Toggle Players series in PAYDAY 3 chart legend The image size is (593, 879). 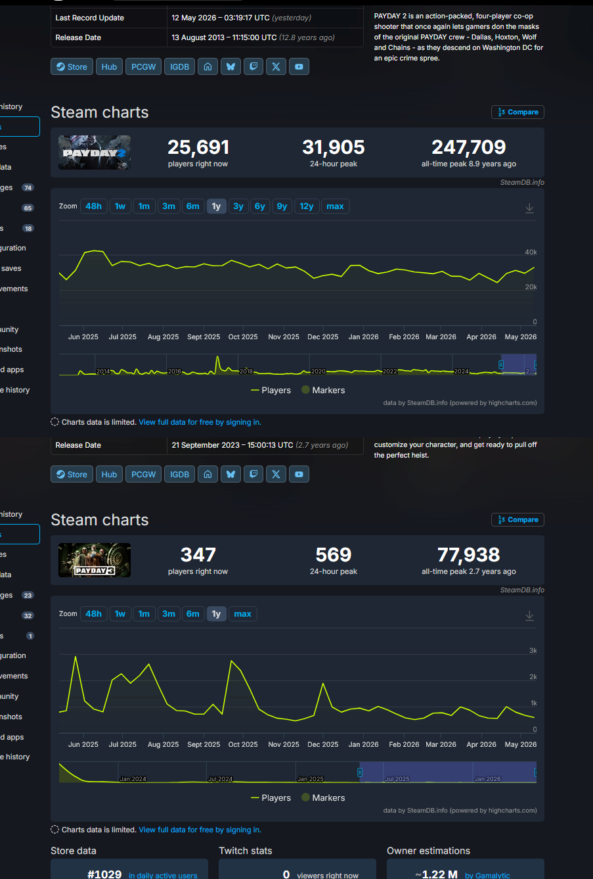click(x=271, y=798)
